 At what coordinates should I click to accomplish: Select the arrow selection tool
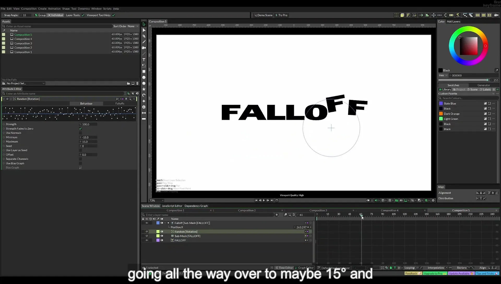point(144,24)
